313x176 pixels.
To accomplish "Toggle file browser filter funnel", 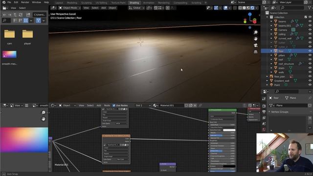I will (38, 21).
